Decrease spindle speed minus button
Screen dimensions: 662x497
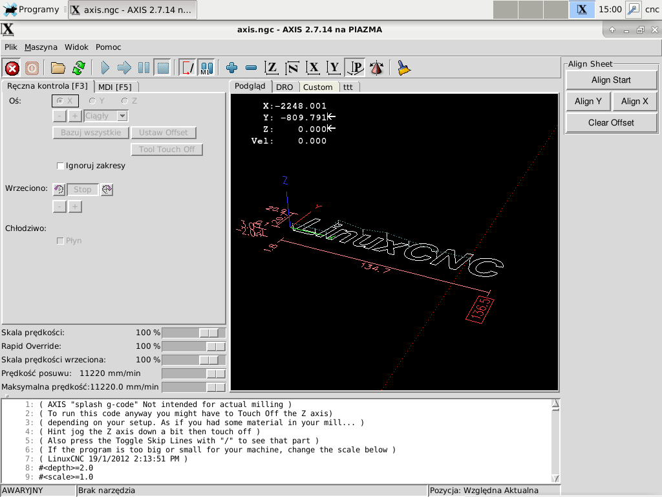tap(59, 206)
